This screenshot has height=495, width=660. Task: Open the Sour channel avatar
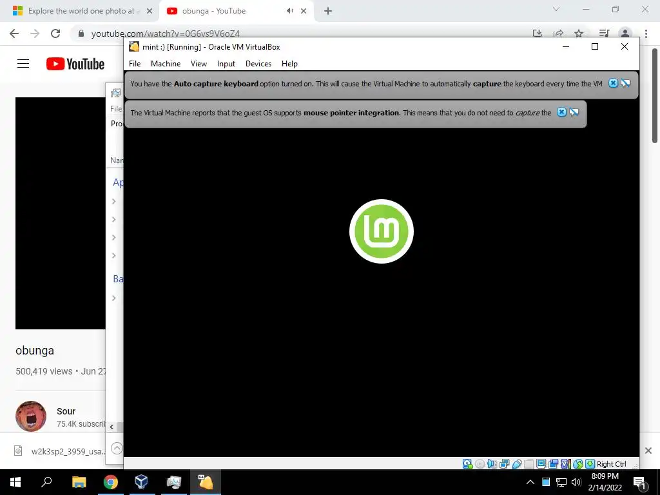pos(31,416)
